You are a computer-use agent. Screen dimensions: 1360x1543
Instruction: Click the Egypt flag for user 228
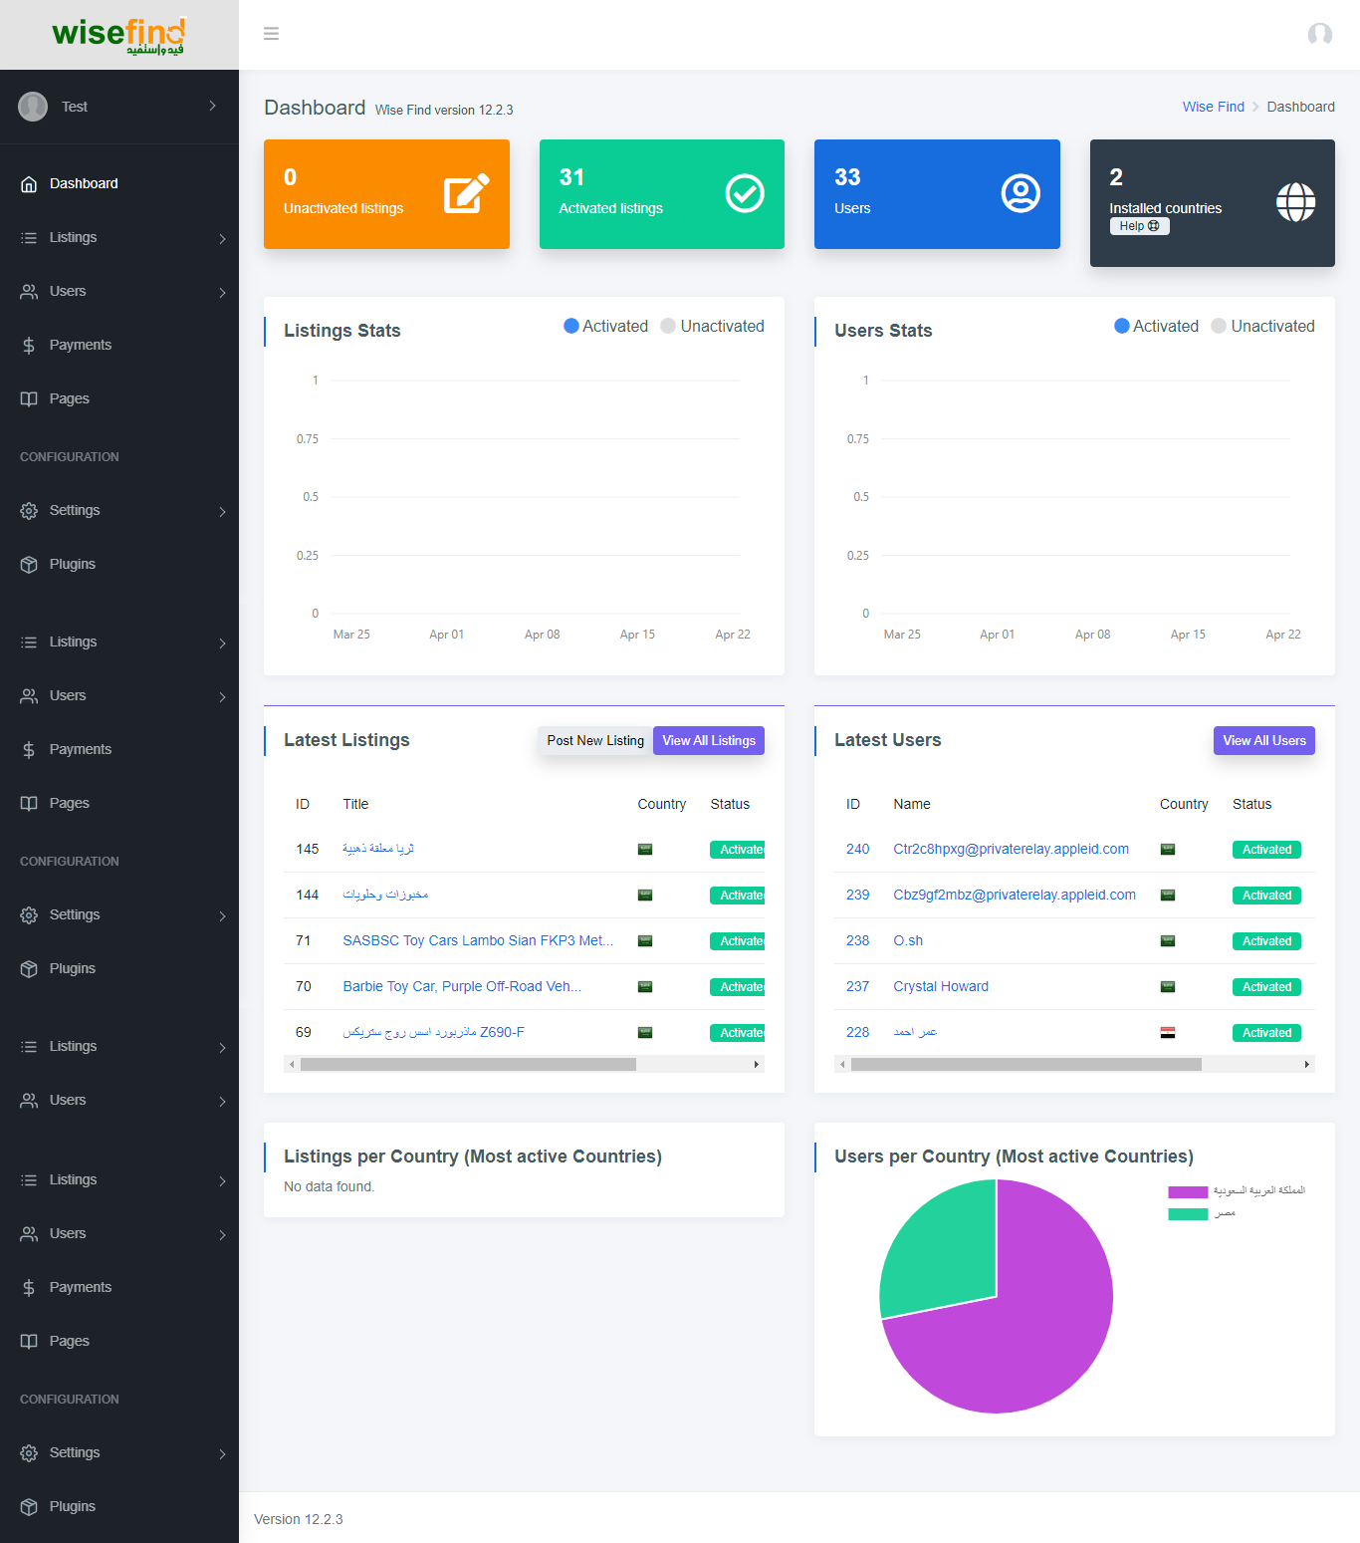click(1168, 1033)
